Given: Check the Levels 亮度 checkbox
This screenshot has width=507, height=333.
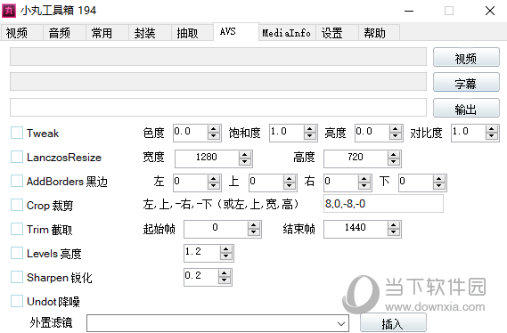Looking at the screenshot, I should [x=17, y=253].
